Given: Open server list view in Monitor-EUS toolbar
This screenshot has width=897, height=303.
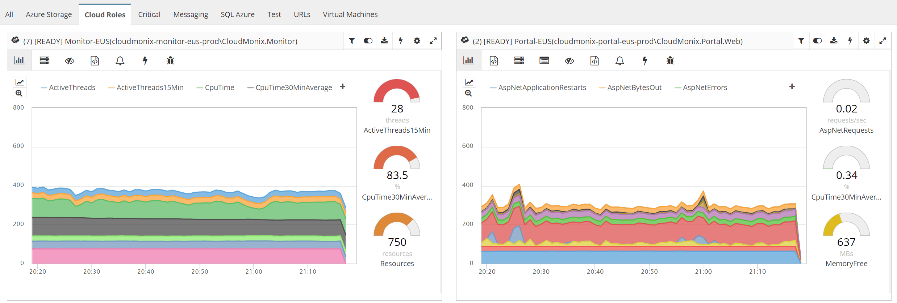Looking at the screenshot, I should pos(45,60).
